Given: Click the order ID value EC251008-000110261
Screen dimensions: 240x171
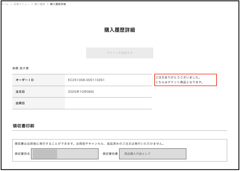Looking at the screenshot, I should click(86, 80).
